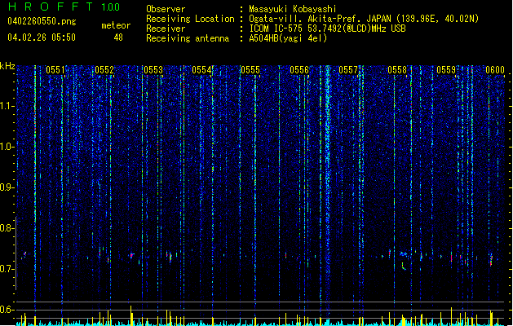Click the 0.8 kHz axis label

tap(7, 228)
